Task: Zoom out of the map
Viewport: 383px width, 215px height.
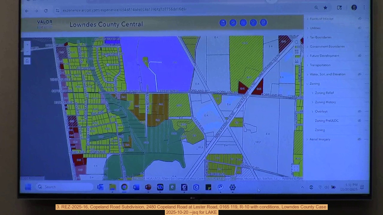Action: point(27,52)
